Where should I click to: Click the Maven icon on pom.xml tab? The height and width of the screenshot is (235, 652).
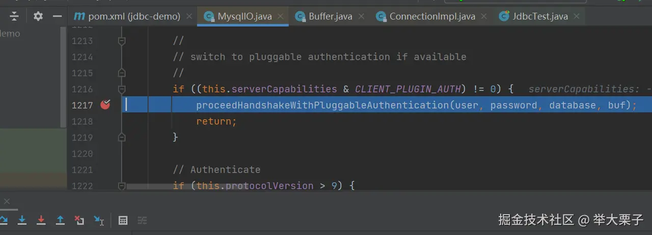79,16
